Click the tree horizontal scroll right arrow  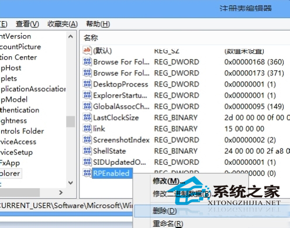[x=61, y=192]
